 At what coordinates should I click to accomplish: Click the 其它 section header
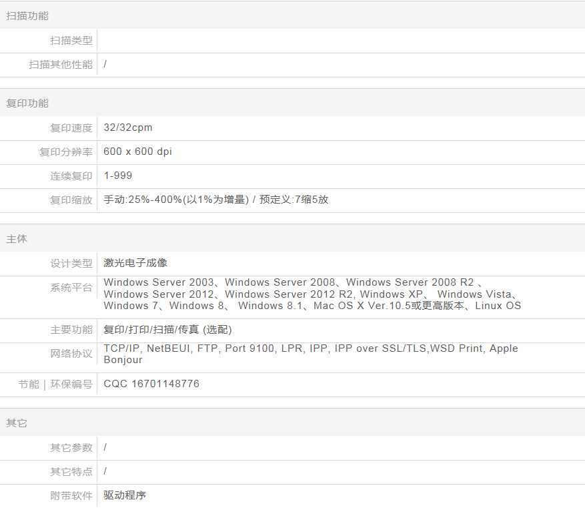[x=17, y=423]
